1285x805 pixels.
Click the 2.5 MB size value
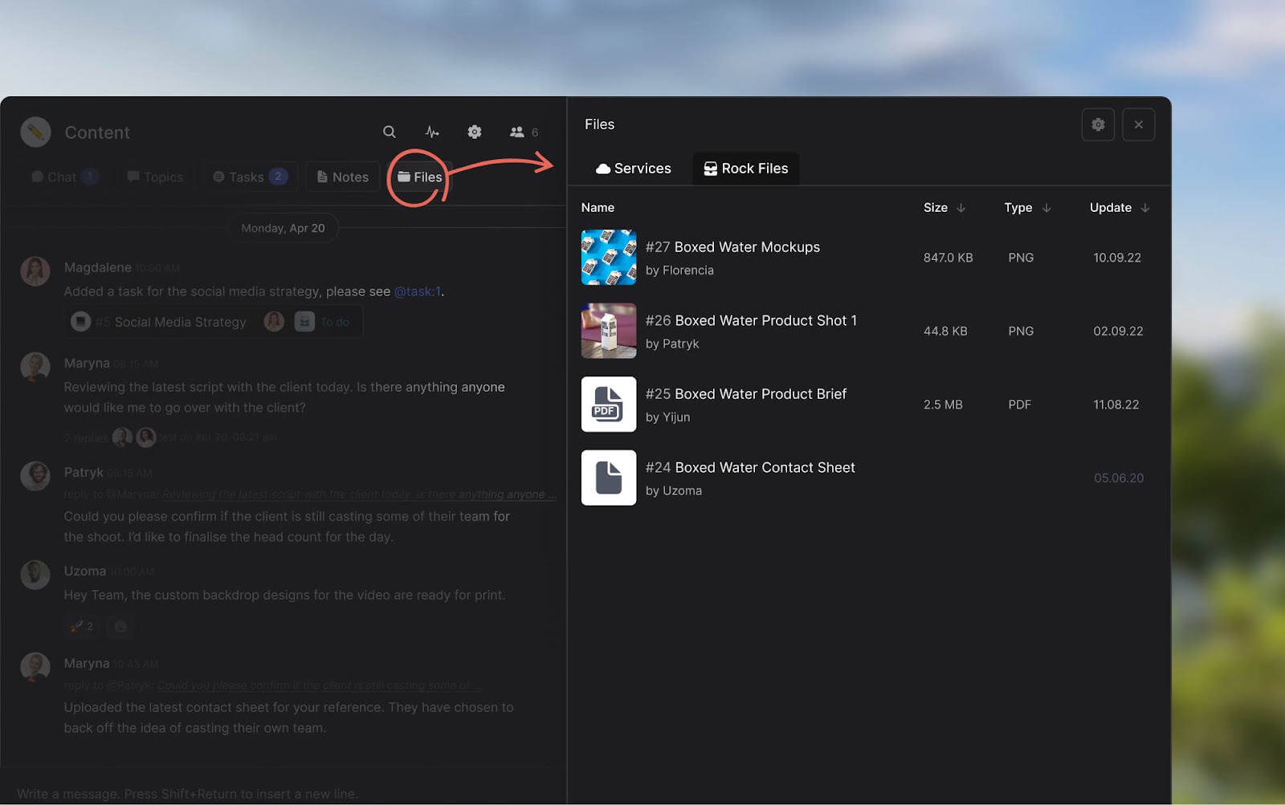tap(943, 405)
